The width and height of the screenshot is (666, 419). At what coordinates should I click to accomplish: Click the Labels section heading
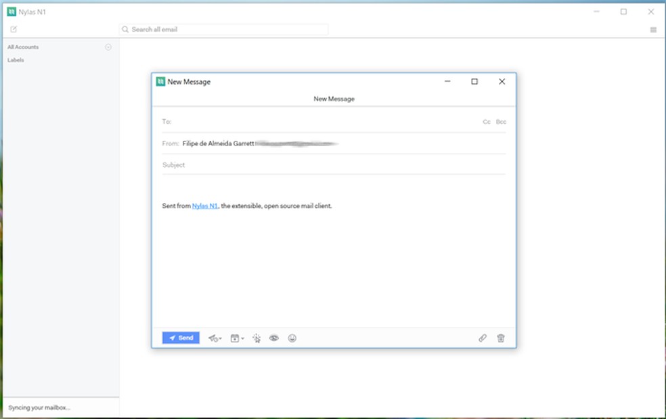click(16, 60)
